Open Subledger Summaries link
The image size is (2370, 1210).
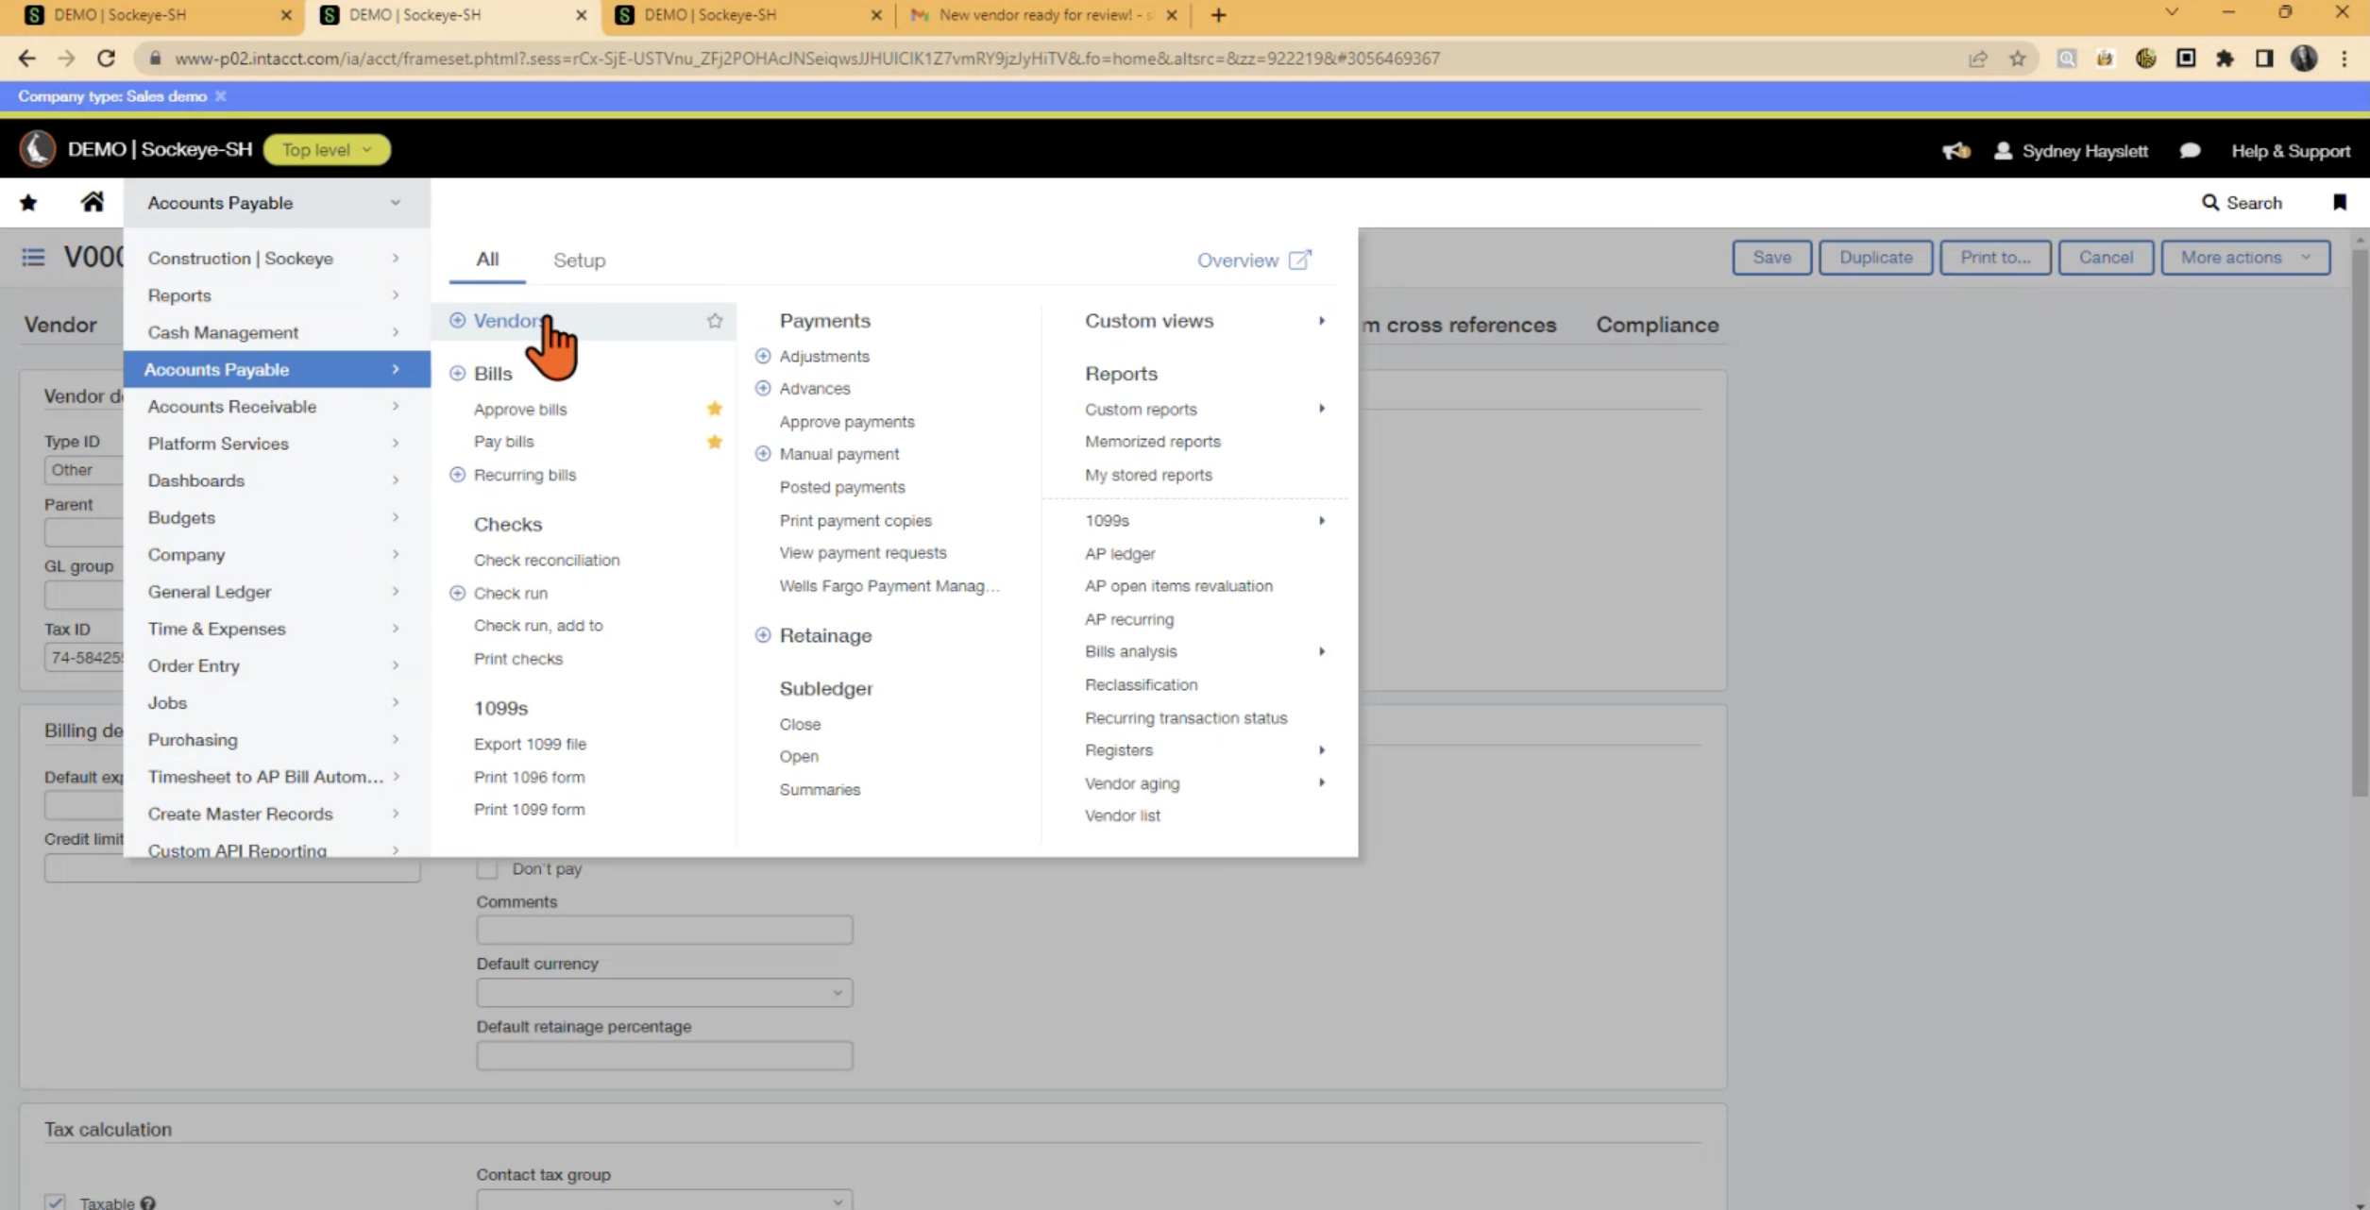point(820,790)
